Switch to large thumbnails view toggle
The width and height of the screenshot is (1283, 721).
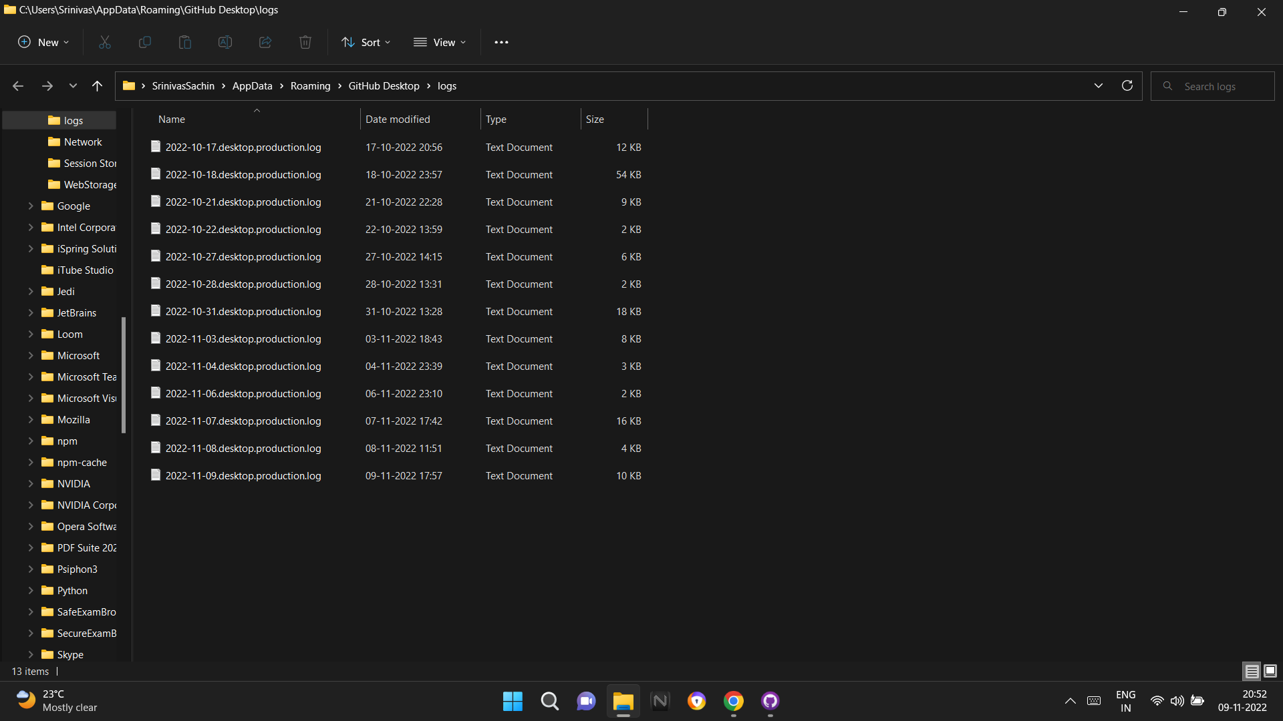[1270, 671]
